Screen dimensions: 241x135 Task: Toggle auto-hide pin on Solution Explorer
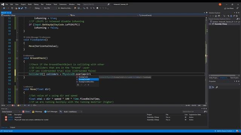click(237, 13)
